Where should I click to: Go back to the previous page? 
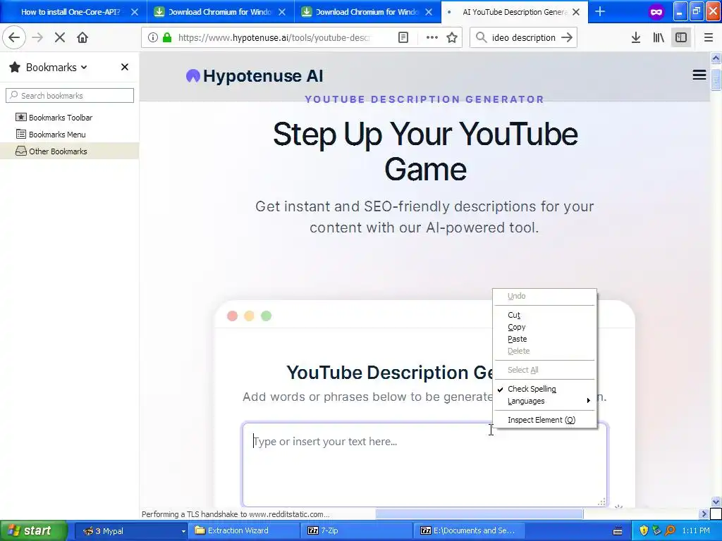pos(14,38)
